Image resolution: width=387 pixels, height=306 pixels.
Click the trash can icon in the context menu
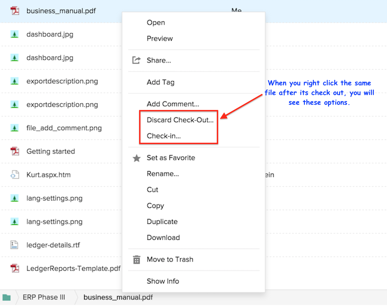tap(137, 260)
